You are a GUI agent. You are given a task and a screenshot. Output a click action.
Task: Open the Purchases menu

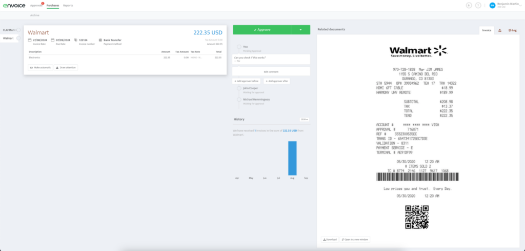53,5
